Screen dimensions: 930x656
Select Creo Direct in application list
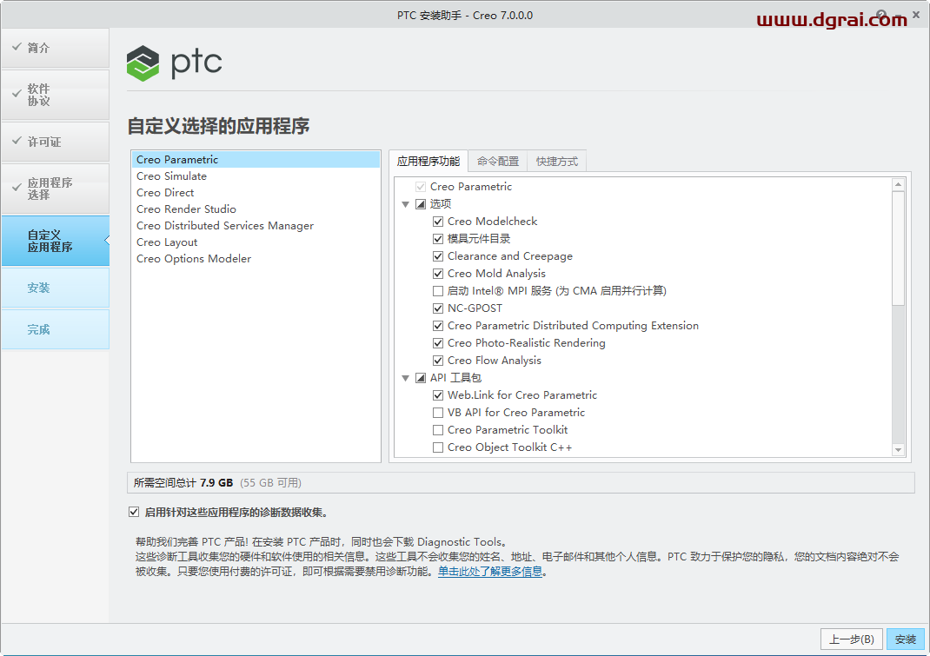(x=256, y=193)
